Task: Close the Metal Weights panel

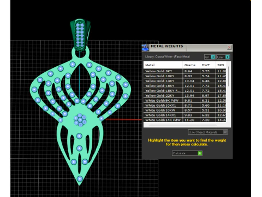Action: click(x=229, y=48)
